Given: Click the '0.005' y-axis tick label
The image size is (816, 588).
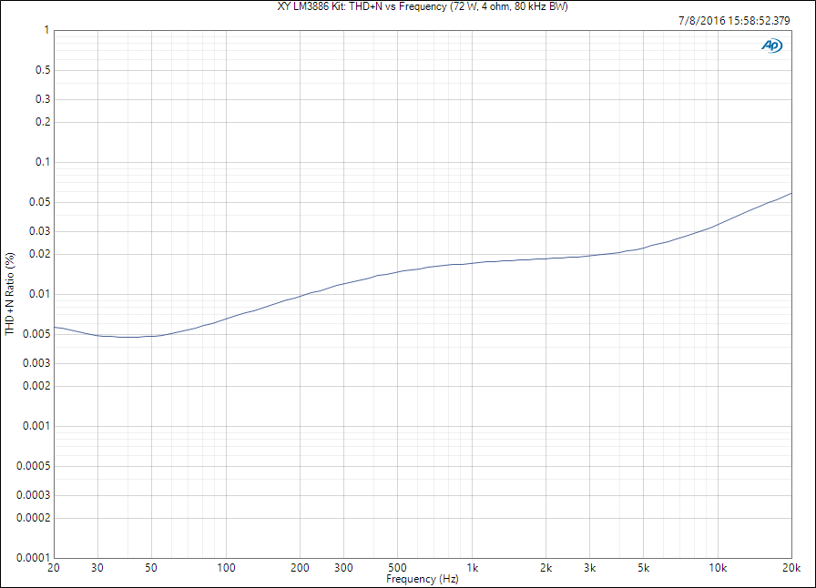Looking at the screenshot, I should point(37,334).
